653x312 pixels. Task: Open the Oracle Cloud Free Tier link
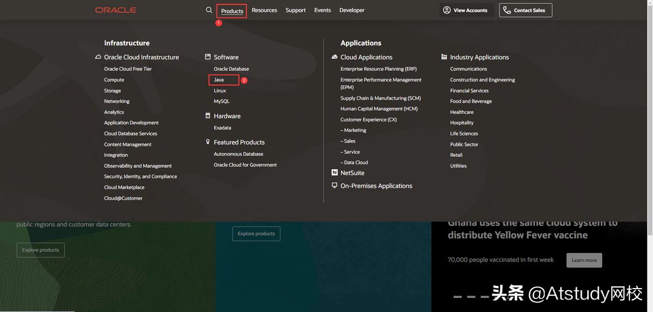click(x=128, y=69)
